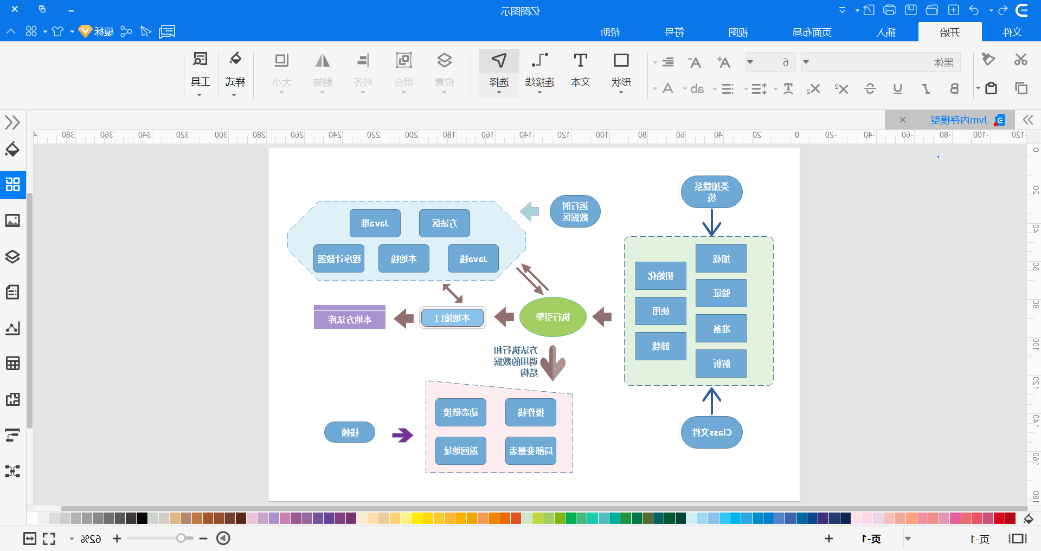This screenshot has height=551, width=1041.
Task: Click the decrease font size icon
Action: (x=695, y=62)
